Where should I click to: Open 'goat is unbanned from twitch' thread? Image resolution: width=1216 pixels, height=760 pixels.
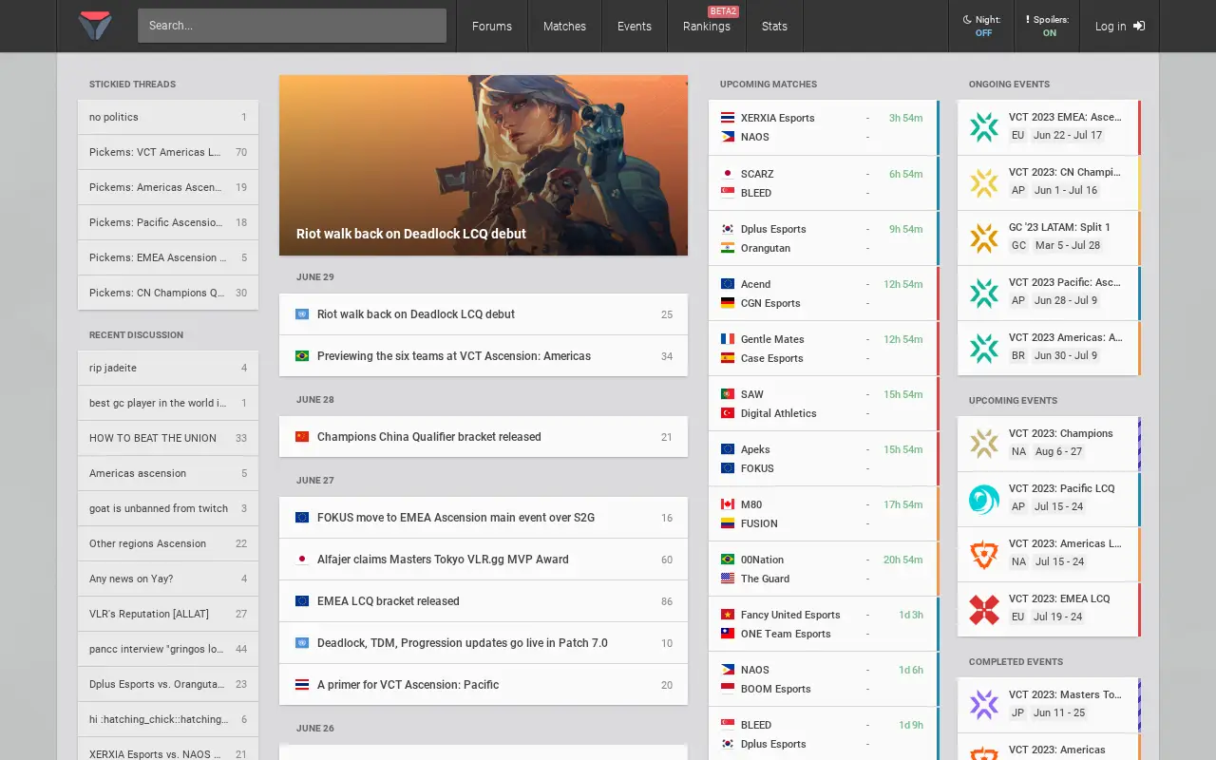[168, 508]
